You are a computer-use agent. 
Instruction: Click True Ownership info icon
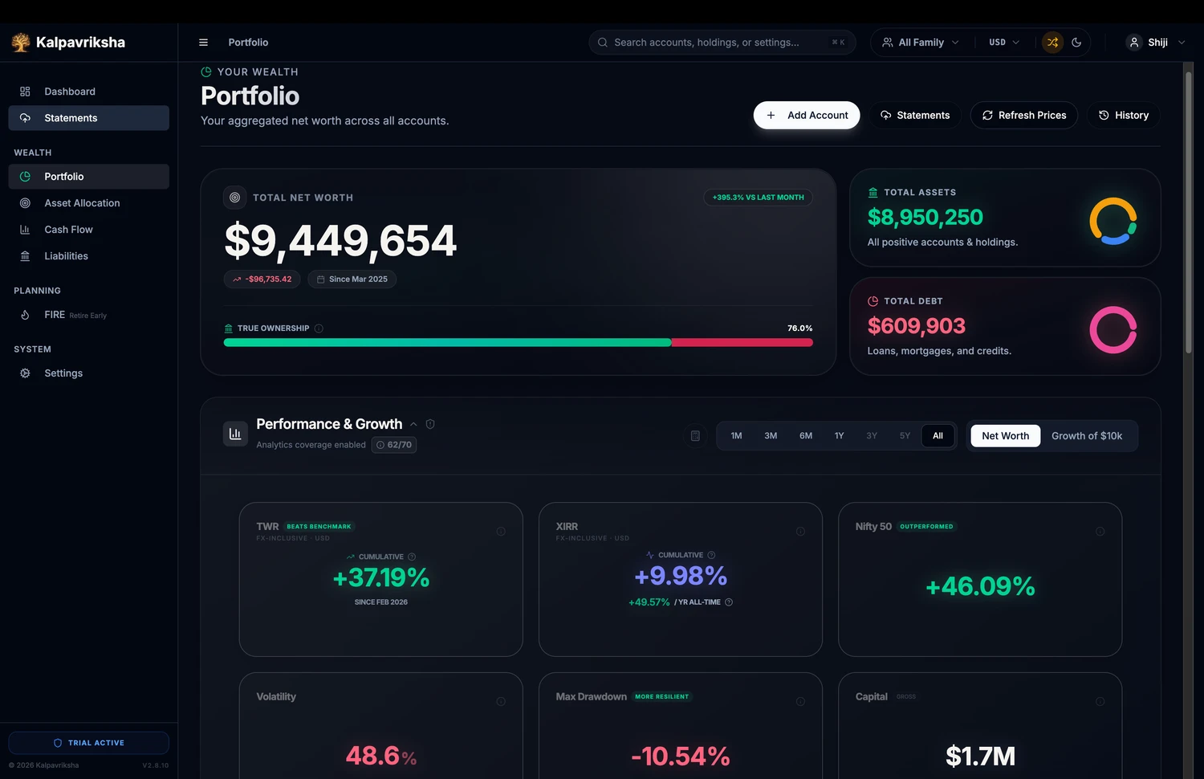point(319,328)
